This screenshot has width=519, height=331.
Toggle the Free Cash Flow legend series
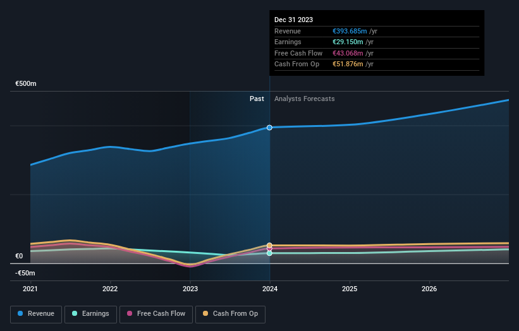[x=156, y=314]
